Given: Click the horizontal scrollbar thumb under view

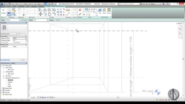Looking at the screenshot, I should tap(118, 97).
